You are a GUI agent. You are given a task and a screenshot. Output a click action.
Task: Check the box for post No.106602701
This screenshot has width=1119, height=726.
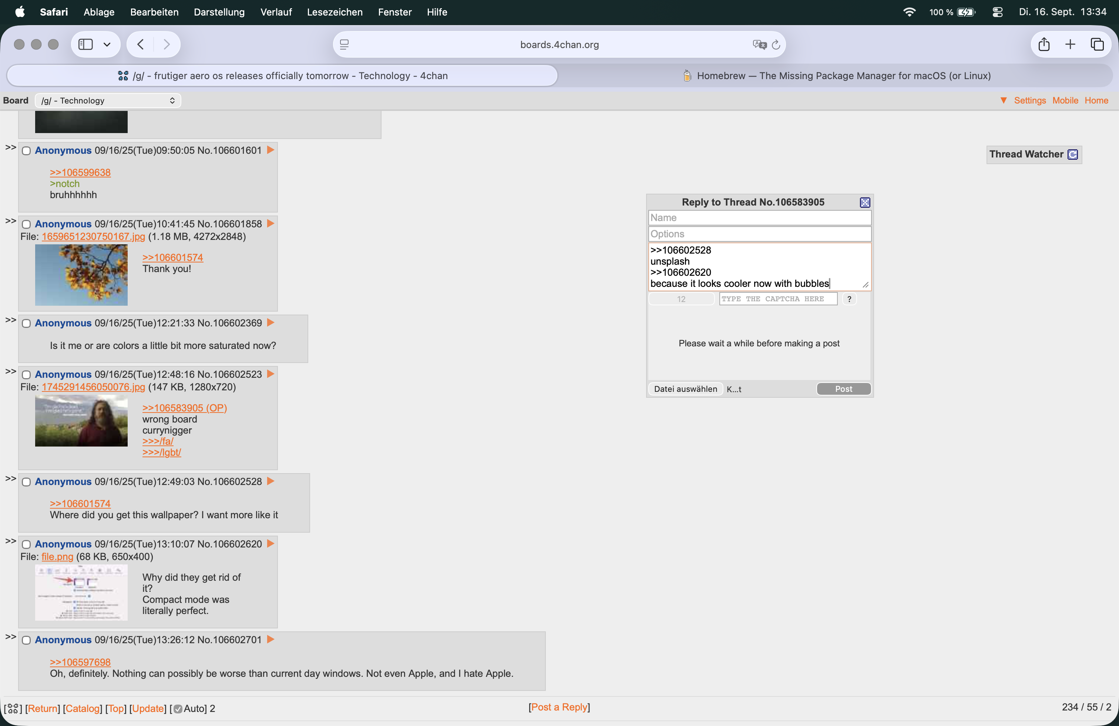[26, 641]
